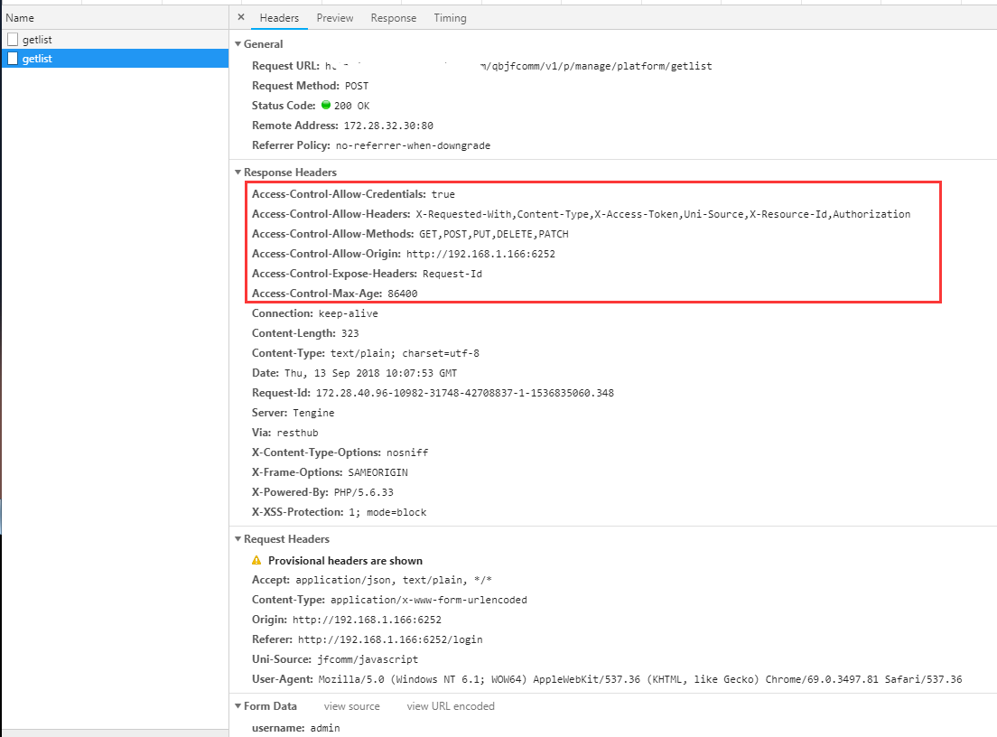Image resolution: width=997 pixels, height=737 pixels.
Task: Click the view URL encoded link
Action: [450, 706]
